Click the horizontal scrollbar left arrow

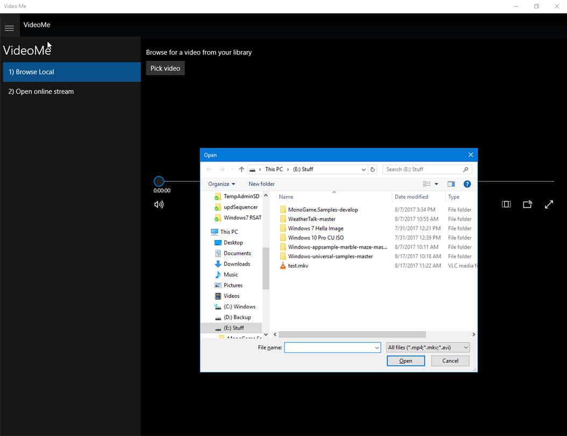(275, 334)
